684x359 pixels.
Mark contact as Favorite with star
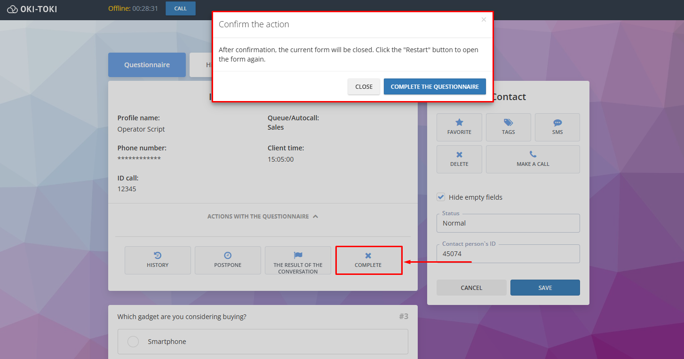pos(459,127)
